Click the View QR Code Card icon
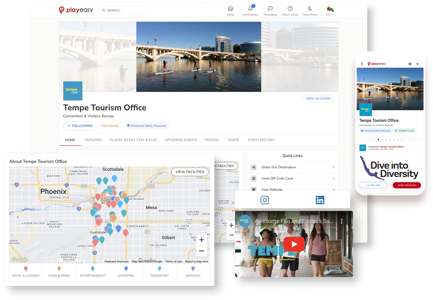 (x=254, y=179)
